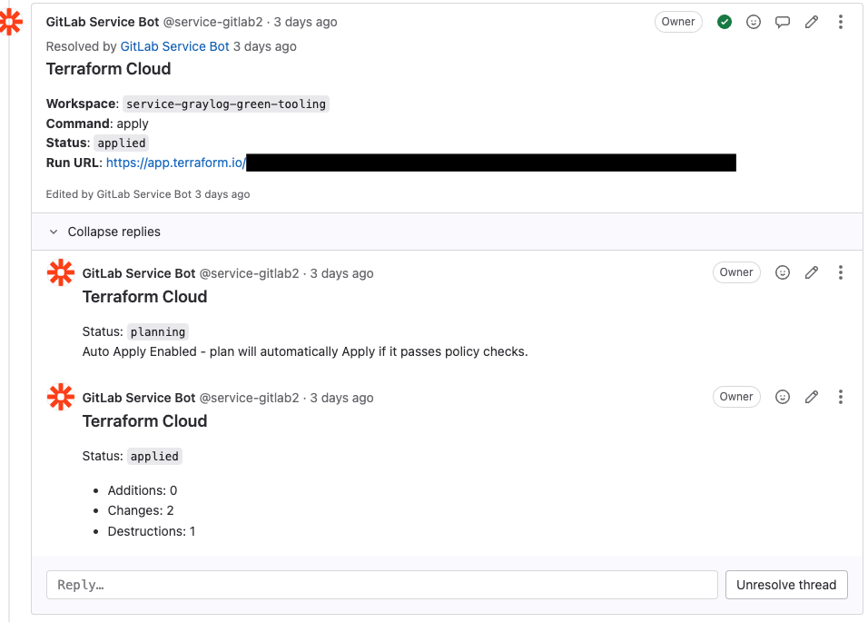Click the 'Changes: 2' list item
The width and height of the screenshot is (868, 622).
click(141, 511)
